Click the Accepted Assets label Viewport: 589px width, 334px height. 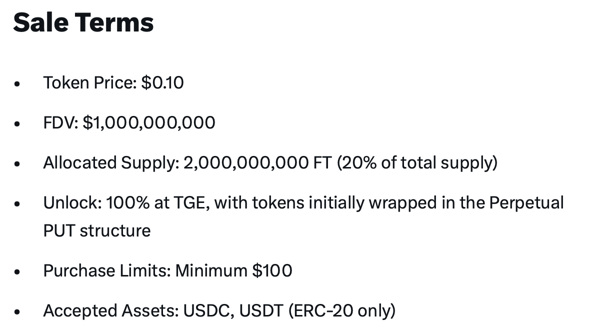pyautogui.click(x=111, y=310)
